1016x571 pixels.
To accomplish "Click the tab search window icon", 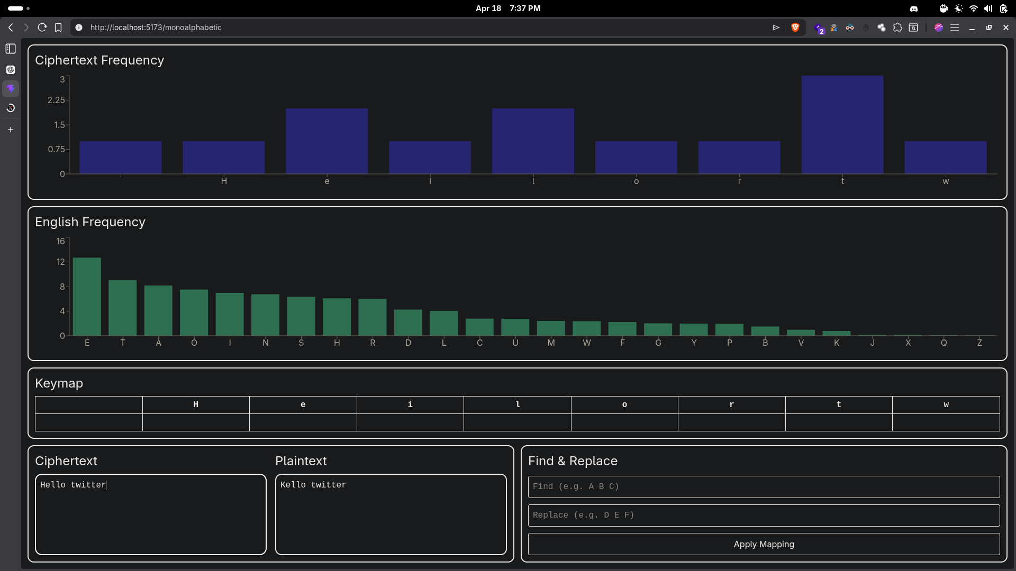I will [913, 27].
